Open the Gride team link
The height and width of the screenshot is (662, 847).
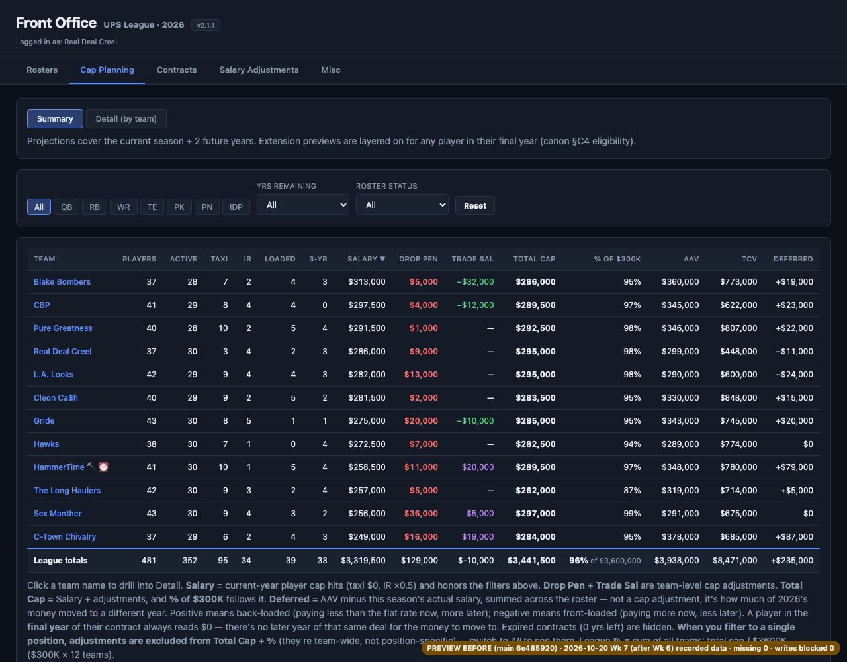(x=44, y=421)
